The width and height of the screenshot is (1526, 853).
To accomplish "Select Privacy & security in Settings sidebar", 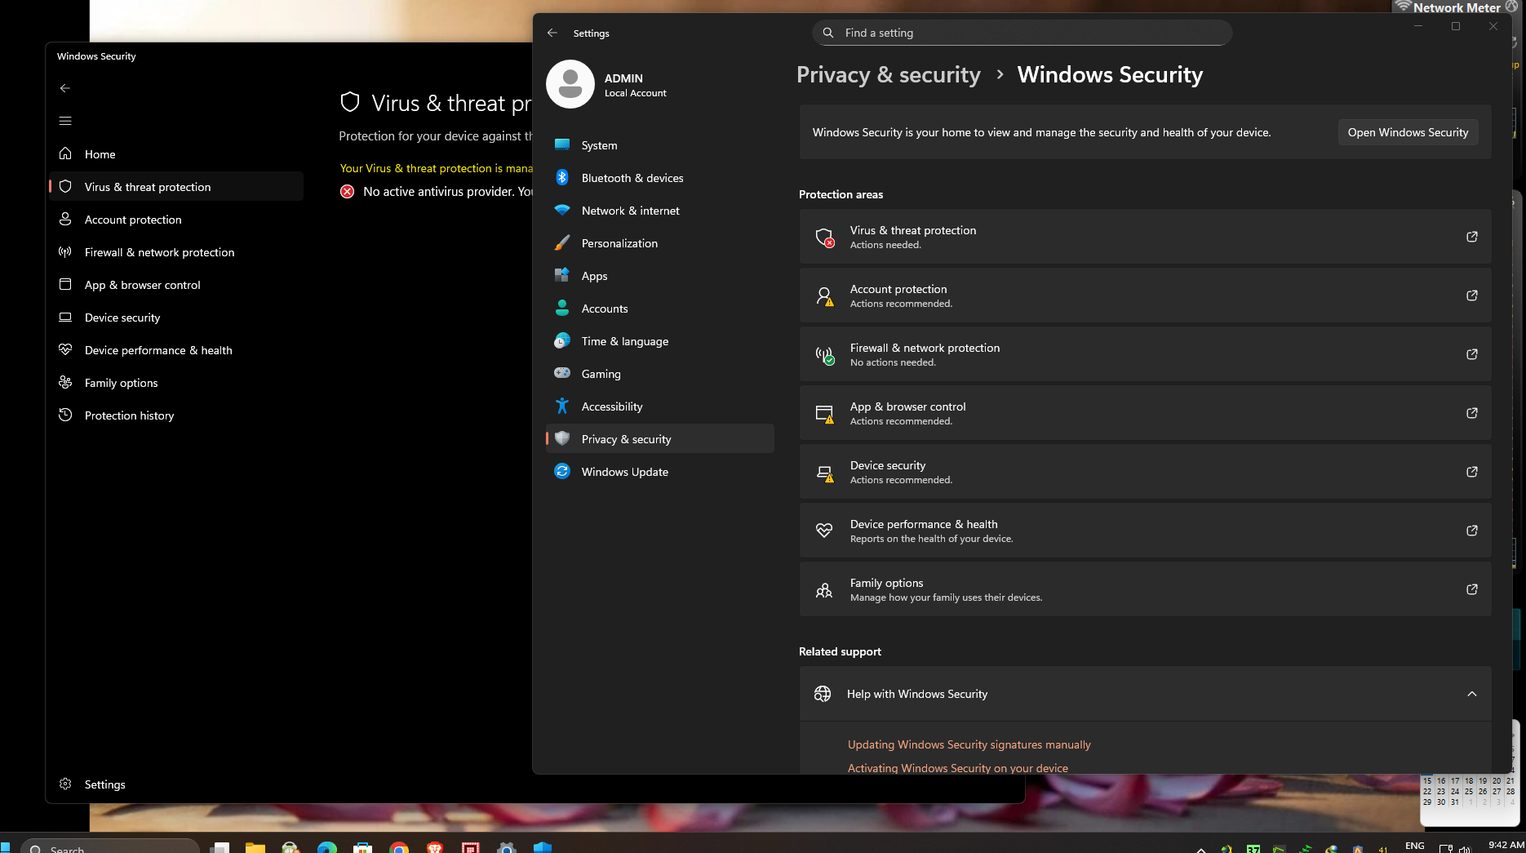I will 659,439.
